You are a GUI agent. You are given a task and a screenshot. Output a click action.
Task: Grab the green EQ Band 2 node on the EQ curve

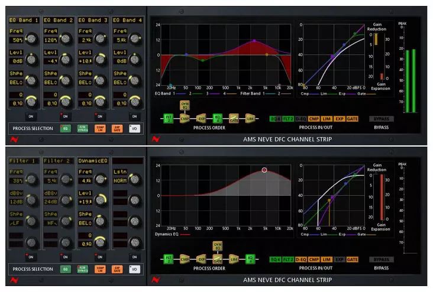(x=203, y=60)
